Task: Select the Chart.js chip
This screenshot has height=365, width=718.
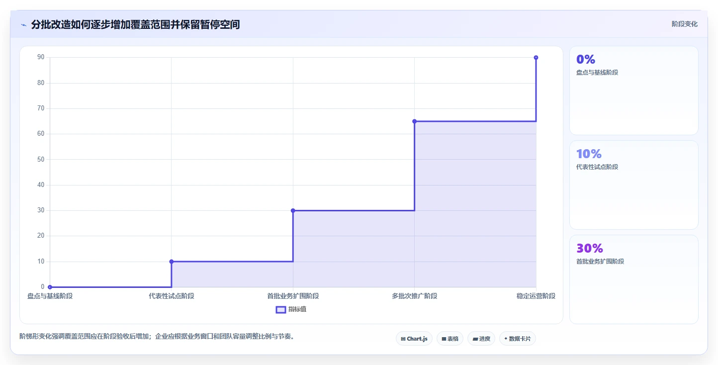Action: click(x=414, y=339)
